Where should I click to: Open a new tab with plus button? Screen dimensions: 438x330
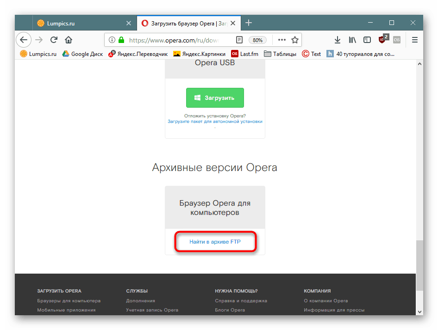point(249,23)
